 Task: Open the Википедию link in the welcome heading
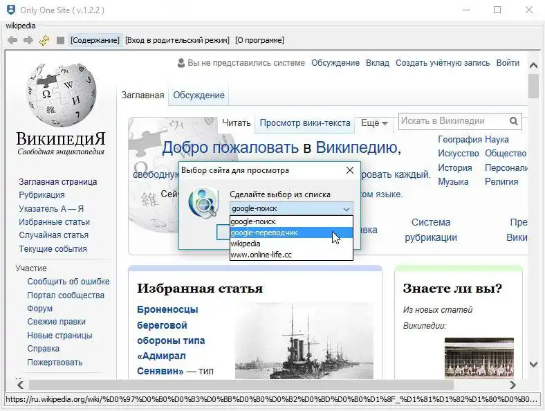pyautogui.click(x=356, y=147)
